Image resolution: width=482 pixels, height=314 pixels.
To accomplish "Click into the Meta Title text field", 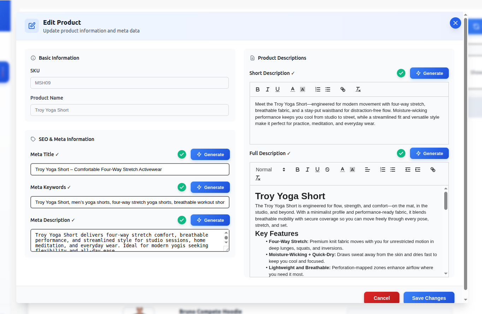I will point(130,170).
